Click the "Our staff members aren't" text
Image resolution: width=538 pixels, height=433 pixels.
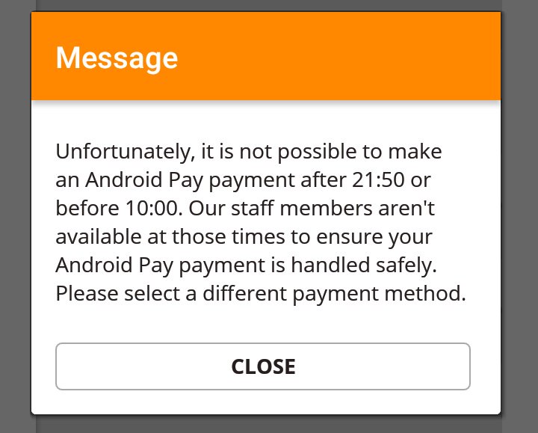(312, 209)
